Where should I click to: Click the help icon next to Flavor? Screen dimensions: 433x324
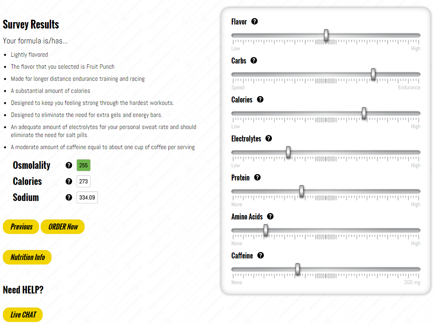[x=254, y=21]
